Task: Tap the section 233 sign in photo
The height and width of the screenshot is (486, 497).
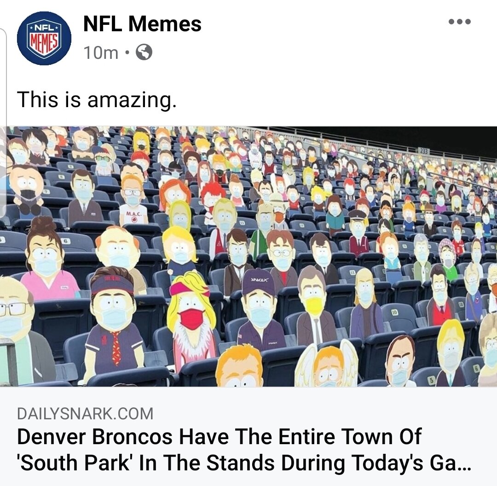Action: point(424,151)
